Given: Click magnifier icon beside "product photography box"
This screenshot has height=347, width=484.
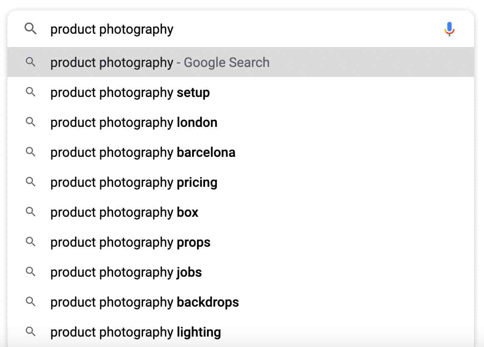Looking at the screenshot, I should tap(30, 212).
